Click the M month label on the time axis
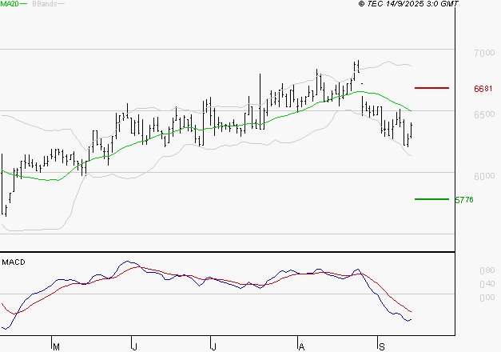This screenshot has width=501, height=352. click(x=56, y=347)
